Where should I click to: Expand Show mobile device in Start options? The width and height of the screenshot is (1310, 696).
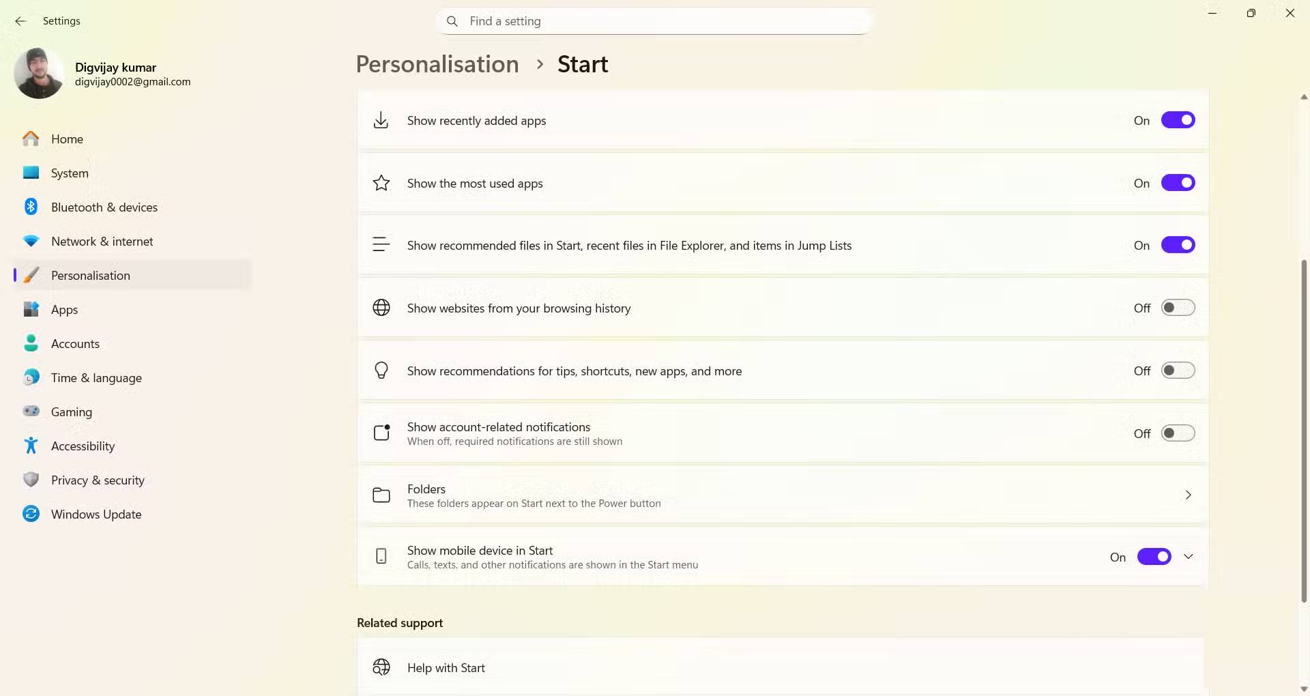click(1189, 557)
